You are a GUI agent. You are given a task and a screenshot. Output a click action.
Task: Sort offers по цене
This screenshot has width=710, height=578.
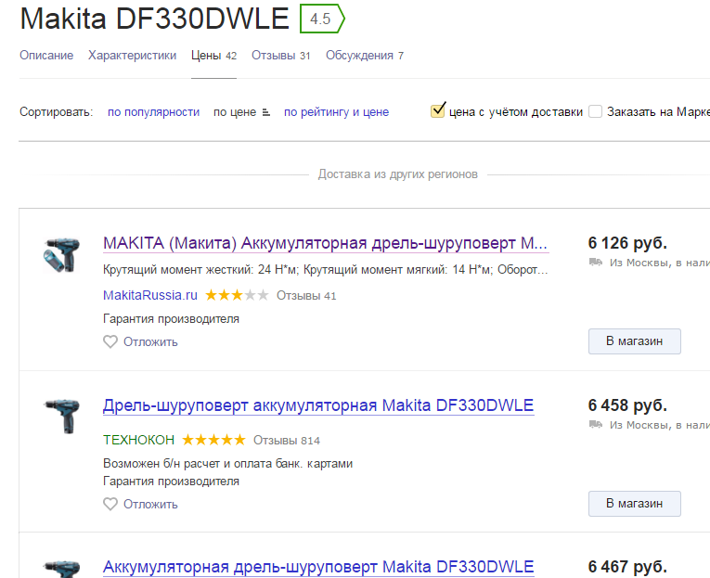pyautogui.click(x=235, y=112)
